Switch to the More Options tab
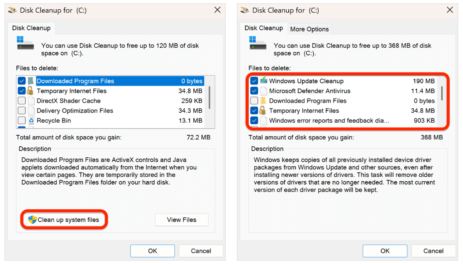 (x=309, y=29)
